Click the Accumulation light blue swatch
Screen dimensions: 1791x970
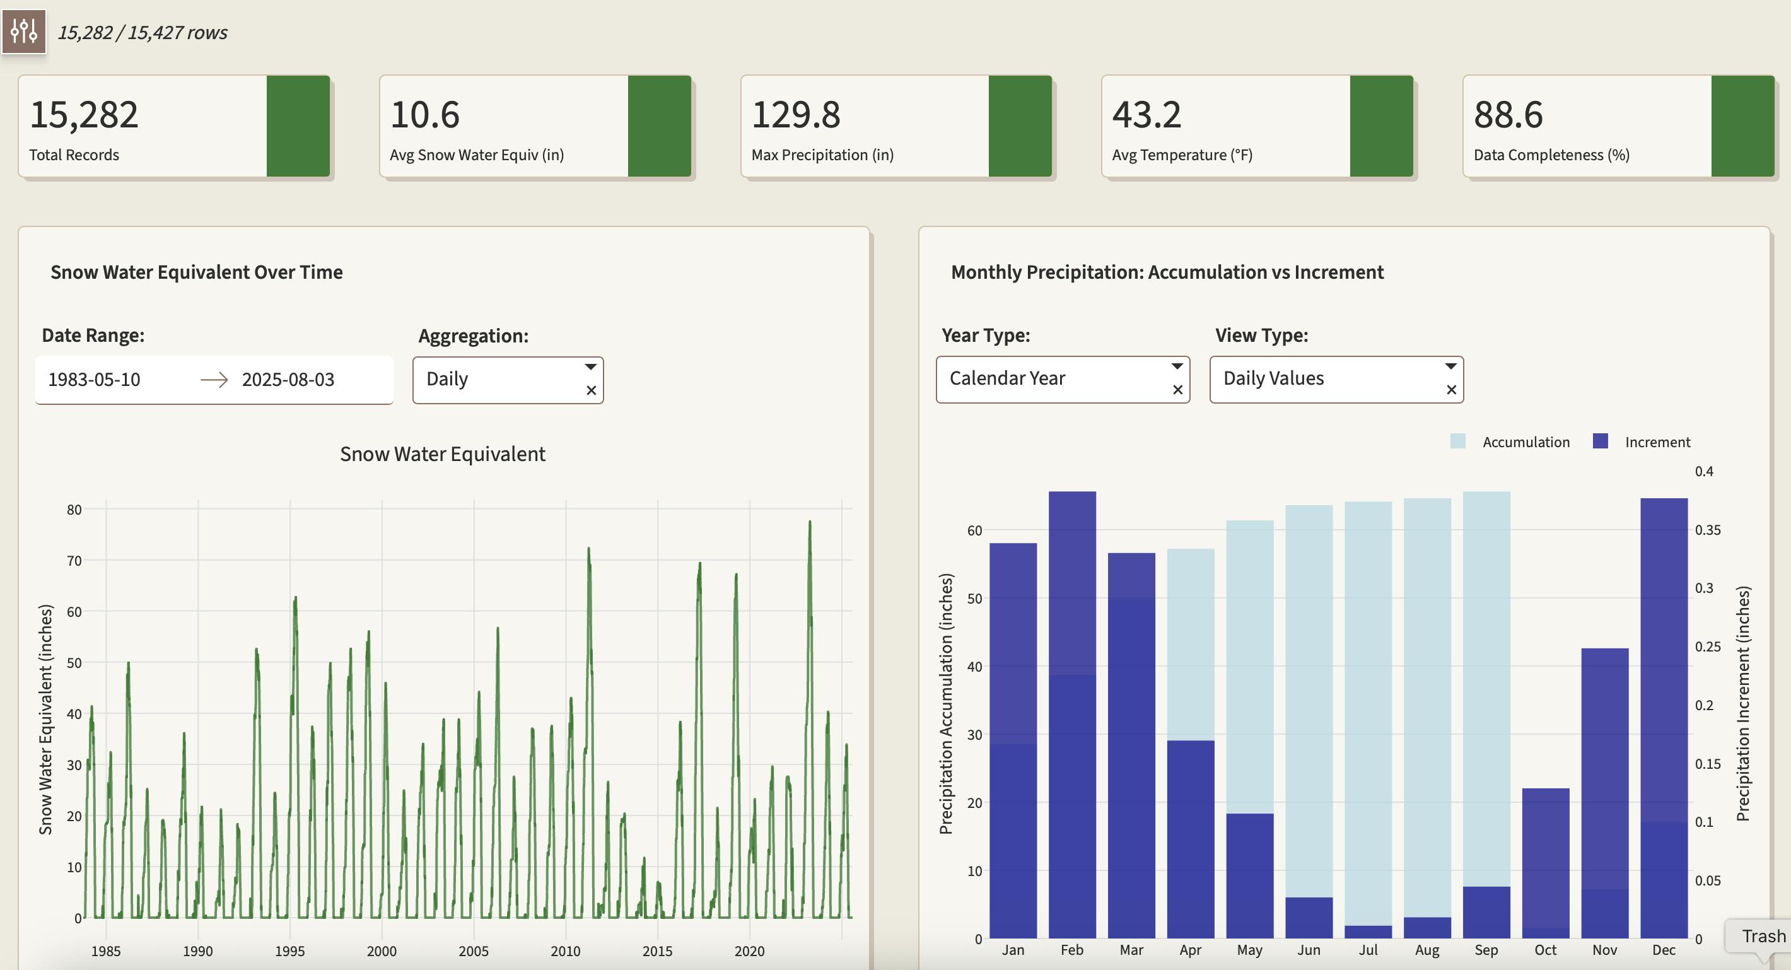(x=1458, y=441)
